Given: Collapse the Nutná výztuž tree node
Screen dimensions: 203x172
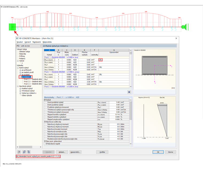Looking at the screenshot, I should click(x=18, y=68).
